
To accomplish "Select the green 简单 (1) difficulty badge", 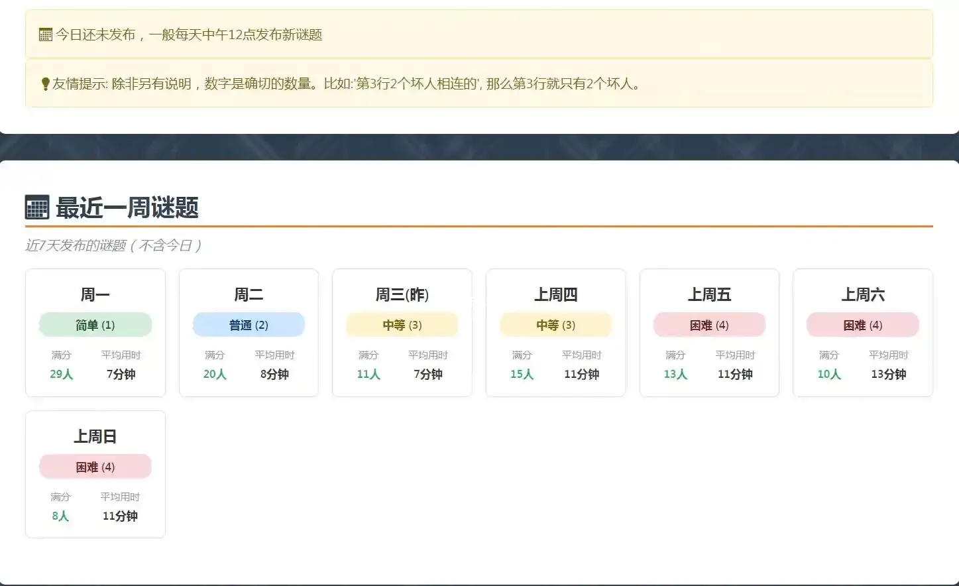I will [x=95, y=325].
